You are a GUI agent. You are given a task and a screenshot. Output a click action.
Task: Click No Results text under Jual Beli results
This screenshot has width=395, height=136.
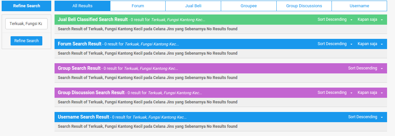pos(147,29)
